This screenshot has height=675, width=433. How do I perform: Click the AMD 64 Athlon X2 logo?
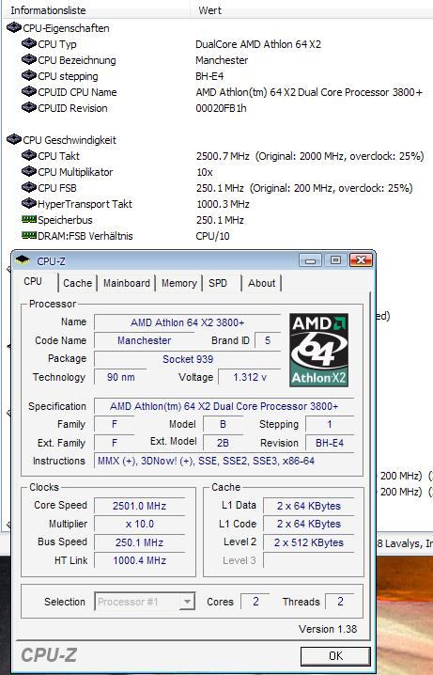318,350
